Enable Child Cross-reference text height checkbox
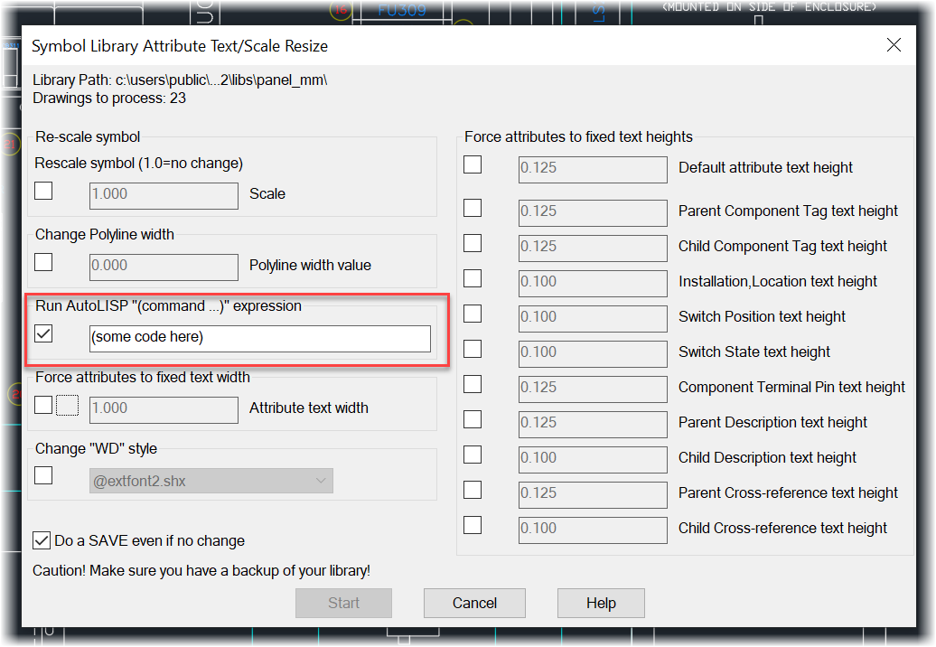The width and height of the screenshot is (936, 647). click(x=472, y=524)
